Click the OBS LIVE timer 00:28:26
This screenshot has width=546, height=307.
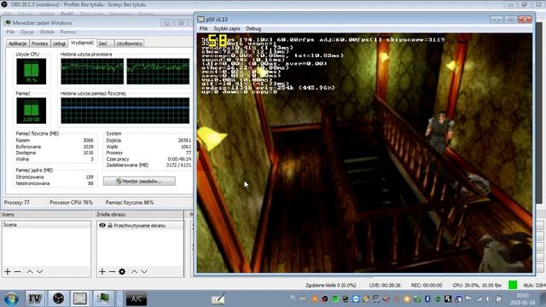pos(385,286)
